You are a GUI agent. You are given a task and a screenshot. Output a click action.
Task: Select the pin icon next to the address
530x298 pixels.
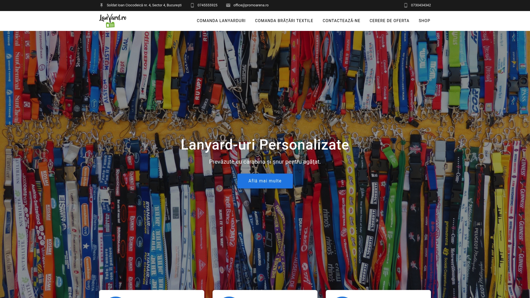[101, 5]
